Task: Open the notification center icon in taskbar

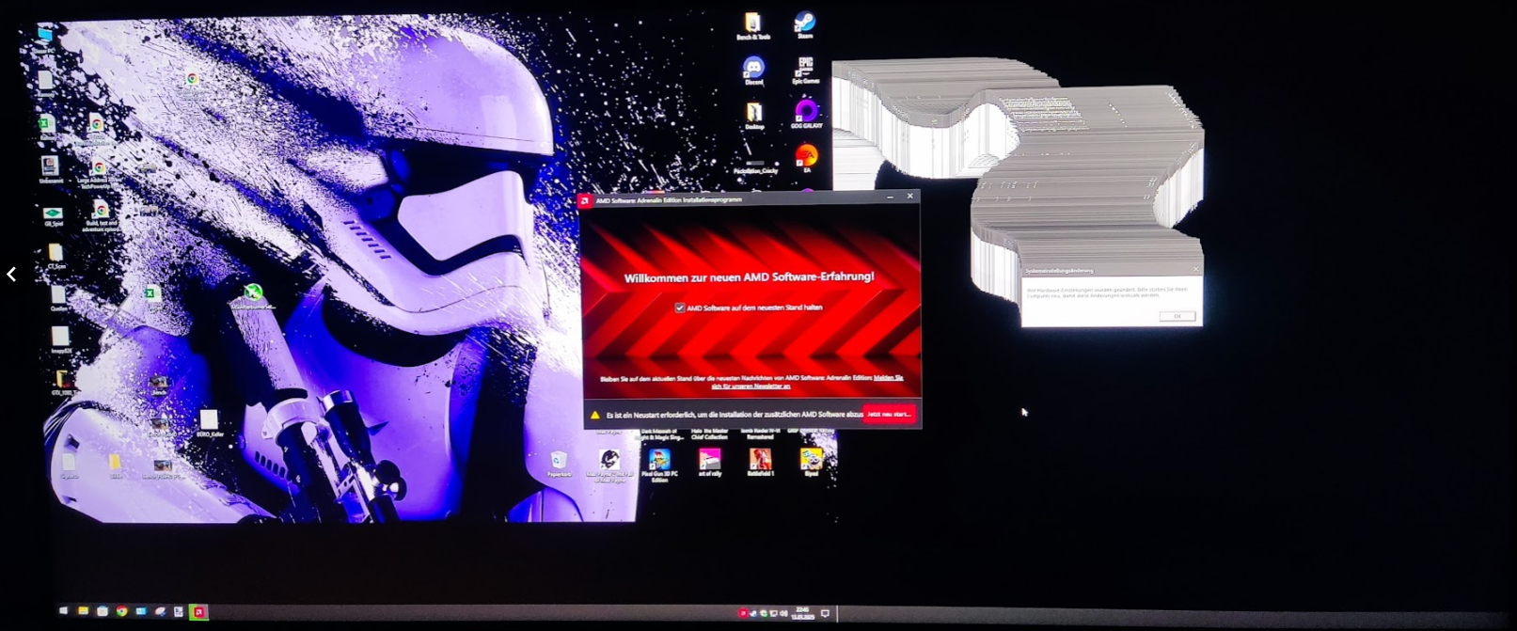Action: 825,613
